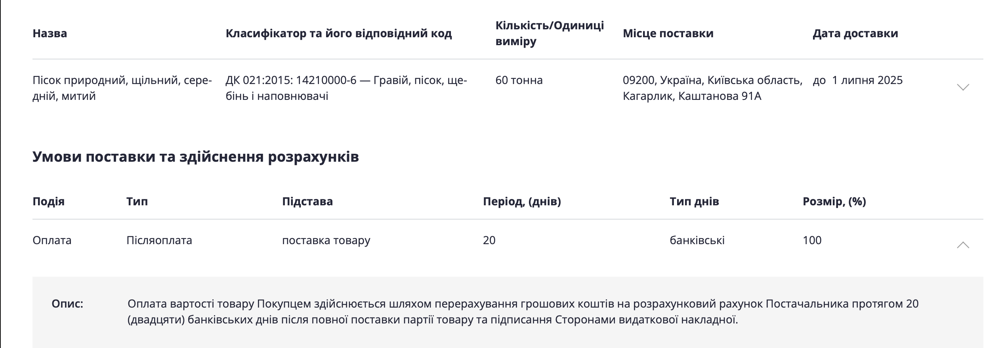Click the ДК 021:2015 classifier code text

[346, 88]
